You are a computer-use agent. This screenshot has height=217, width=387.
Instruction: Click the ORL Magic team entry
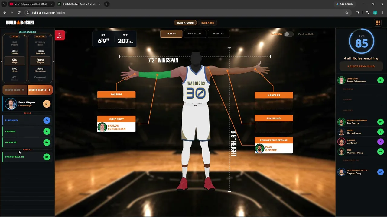click(15, 61)
